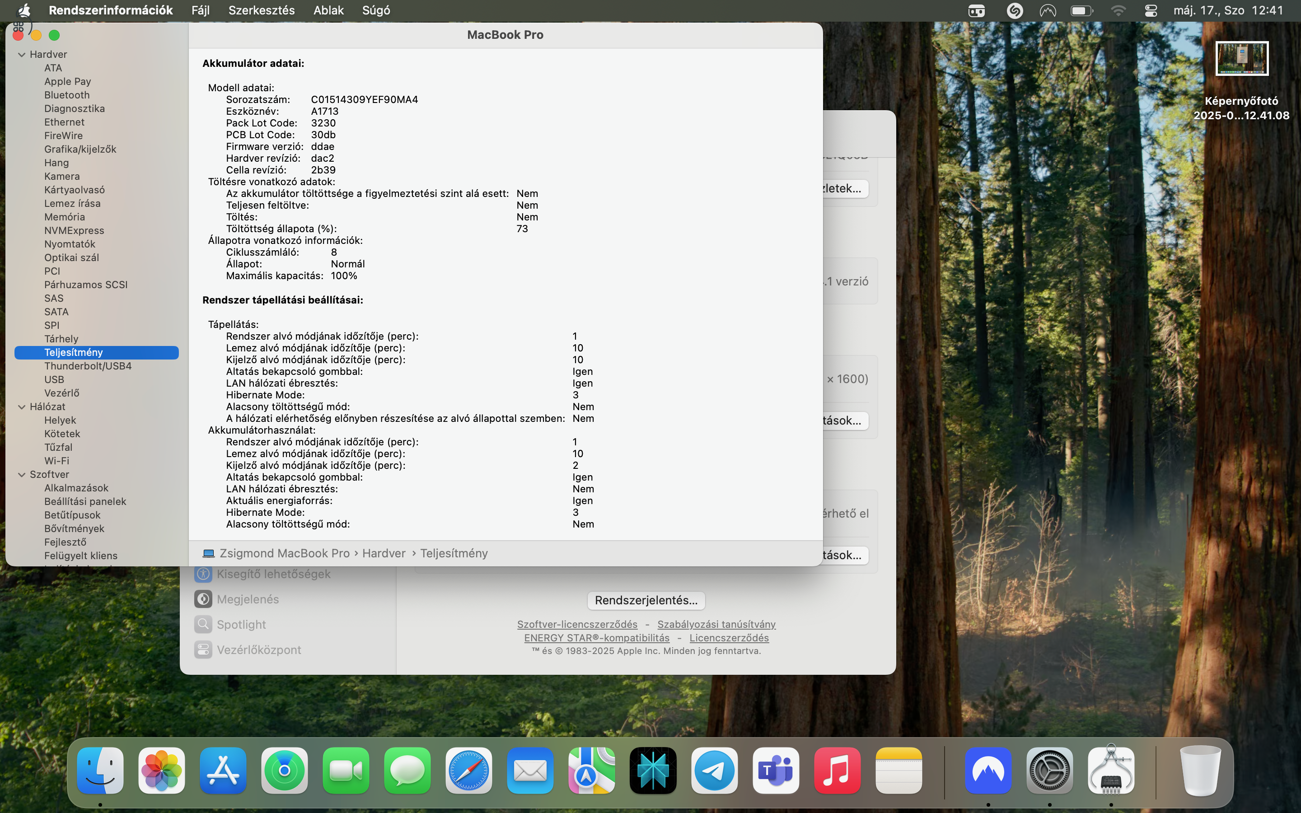1301x813 pixels.
Task: Open the Ablak menu
Action: [x=328, y=10]
